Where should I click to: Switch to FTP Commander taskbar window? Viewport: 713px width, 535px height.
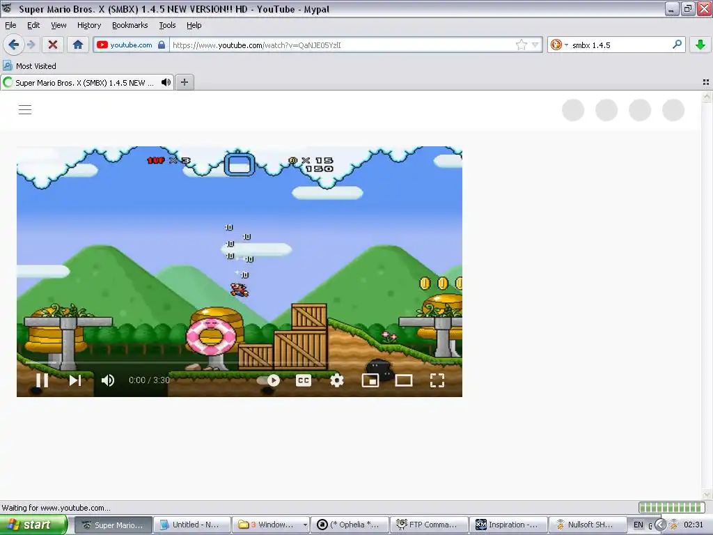(429, 525)
